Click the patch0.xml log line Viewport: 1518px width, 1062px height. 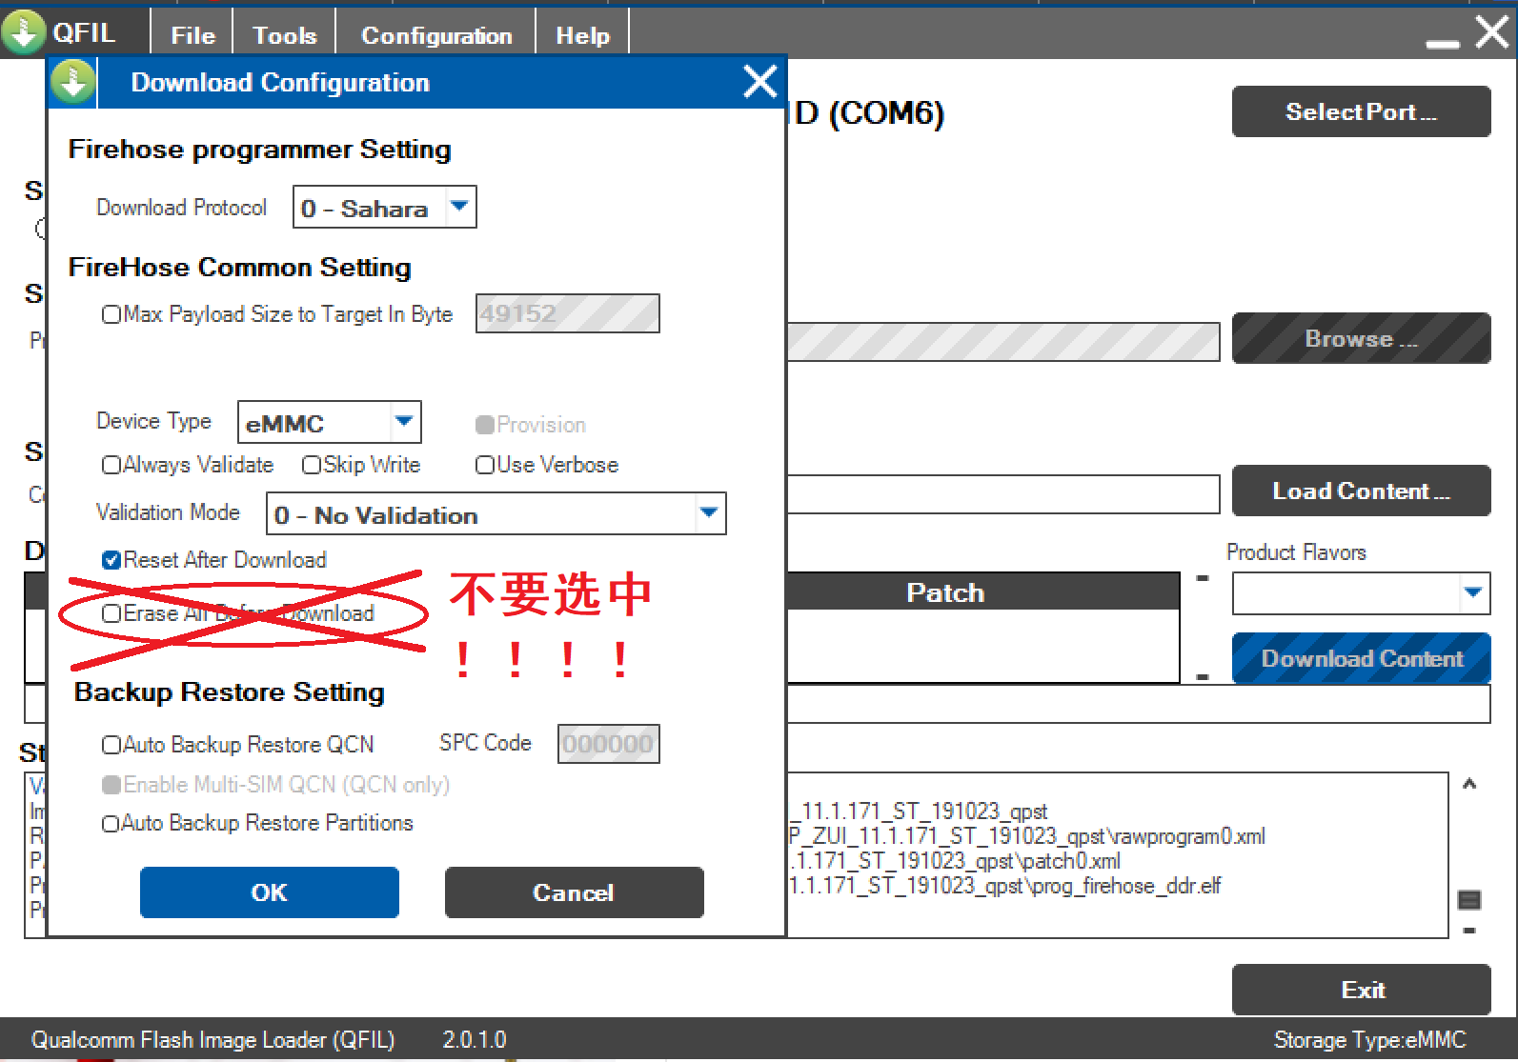pyautogui.click(x=955, y=861)
